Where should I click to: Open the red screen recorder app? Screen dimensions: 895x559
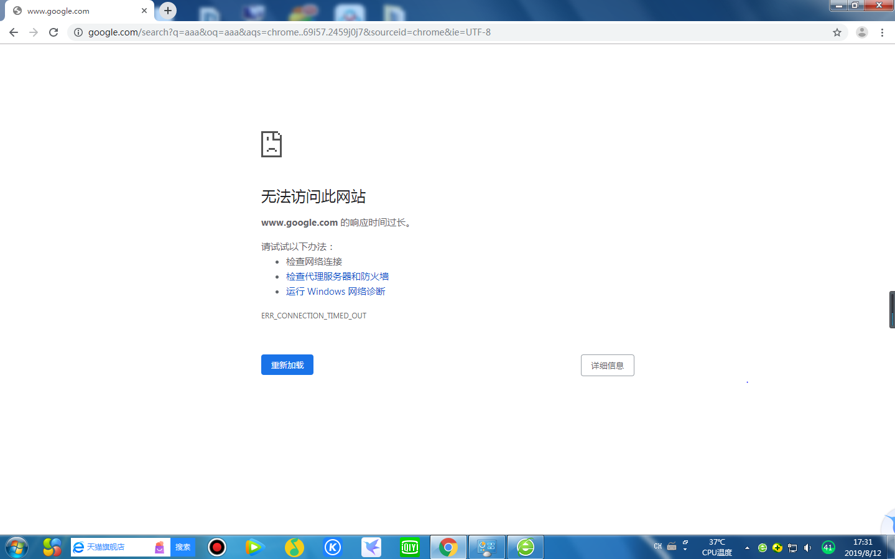click(217, 547)
